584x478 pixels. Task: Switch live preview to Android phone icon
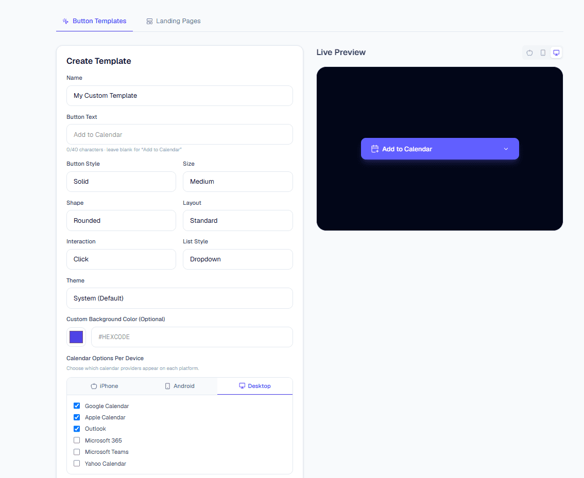543,53
